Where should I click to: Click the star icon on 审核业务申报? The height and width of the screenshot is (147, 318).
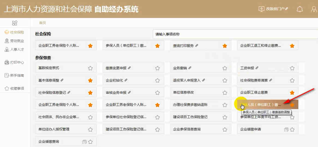pos(157,93)
